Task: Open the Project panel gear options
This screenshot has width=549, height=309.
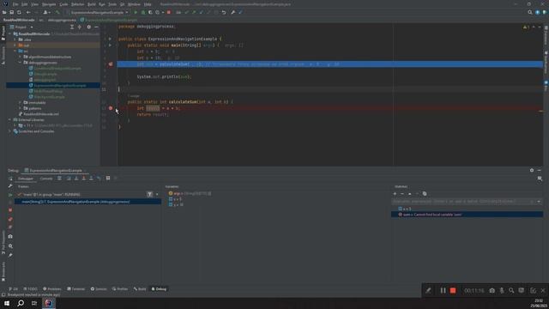Action: 89,27
